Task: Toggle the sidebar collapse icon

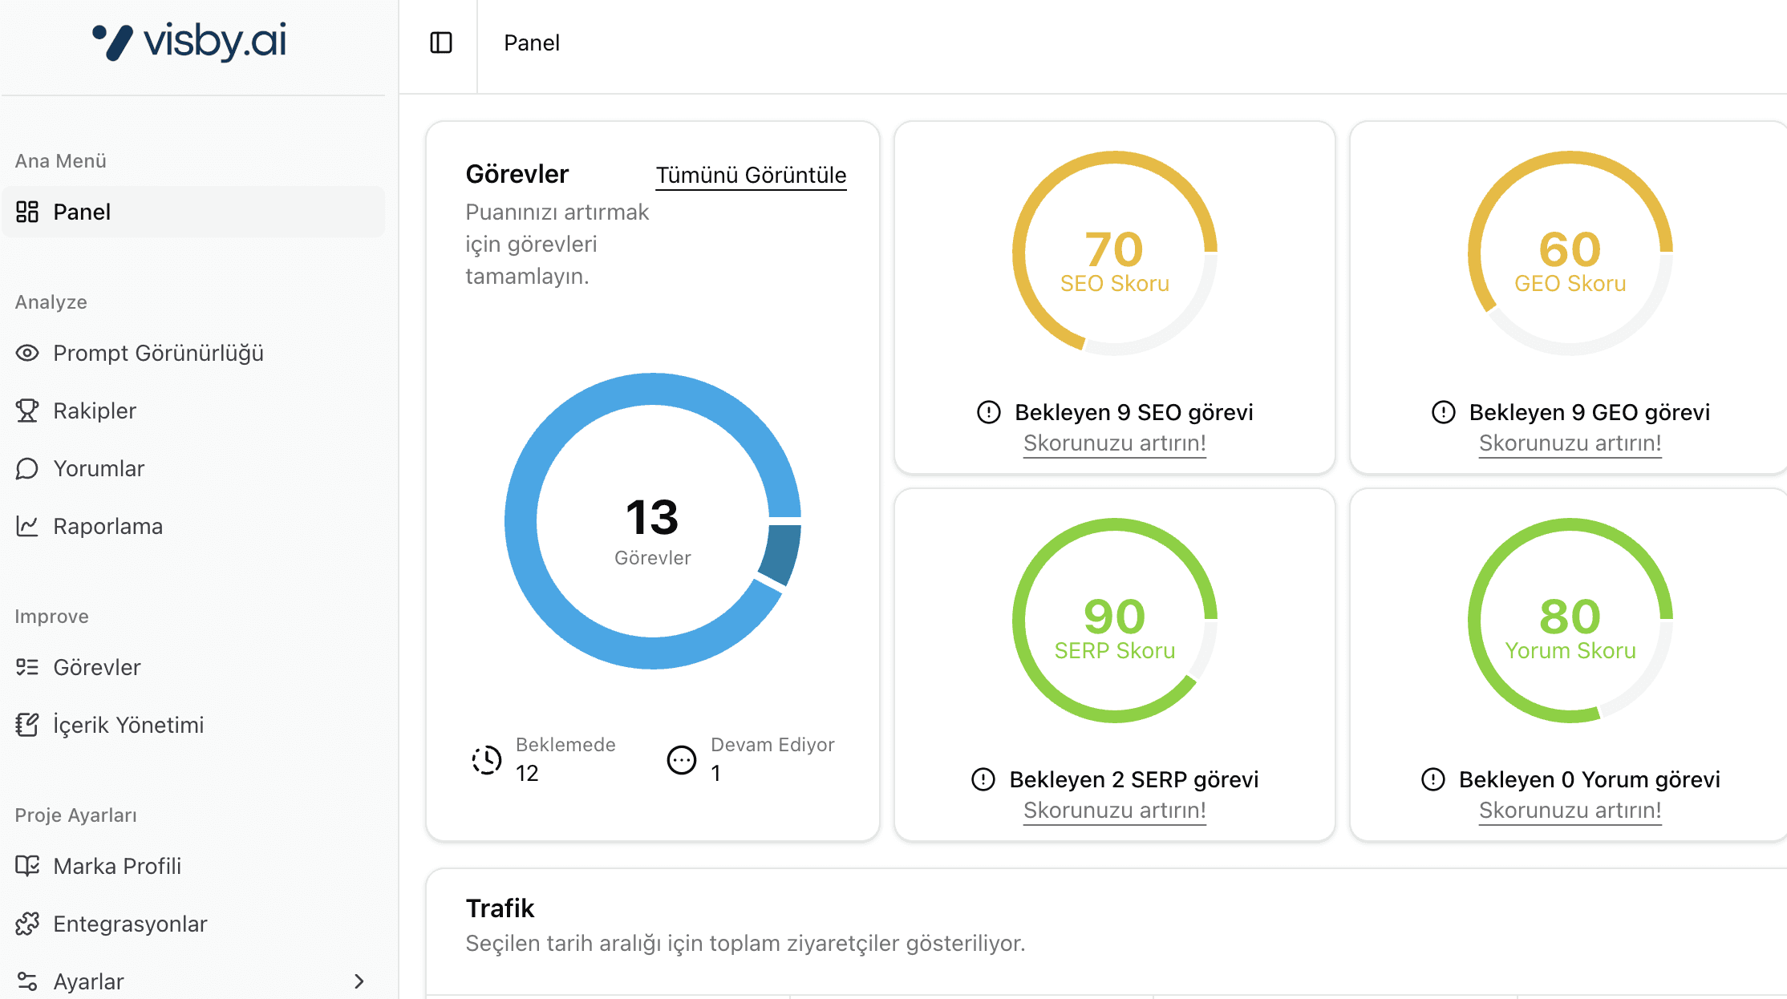Action: [x=441, y=42]
